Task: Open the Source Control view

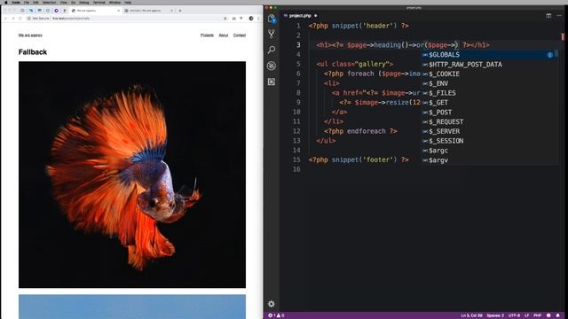Action: click(x=272, y=35)
